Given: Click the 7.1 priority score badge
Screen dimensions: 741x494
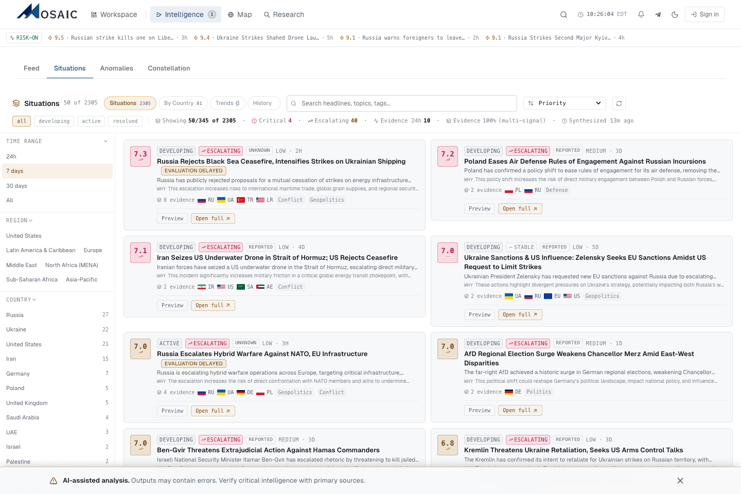Looking at the screenshot, I should [x=140, y=252].
